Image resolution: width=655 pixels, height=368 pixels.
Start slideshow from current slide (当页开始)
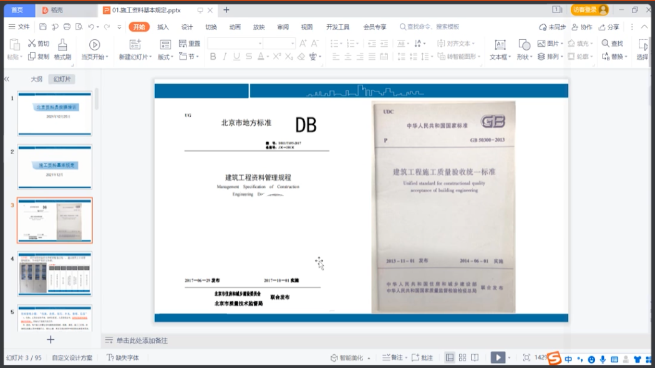pyautogui.click(x=94, y=45)
